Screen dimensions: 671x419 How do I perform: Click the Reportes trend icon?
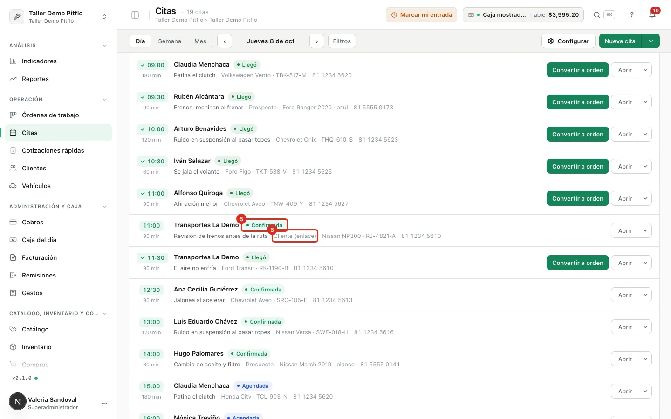click(x=13, y=79)
